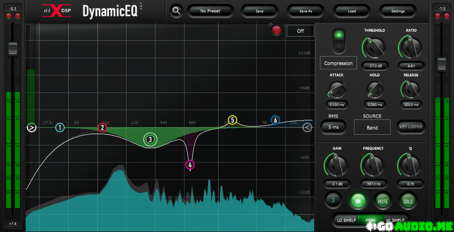Click the input gain readout +7.6
454x232 pixels.
coord(13,224)
